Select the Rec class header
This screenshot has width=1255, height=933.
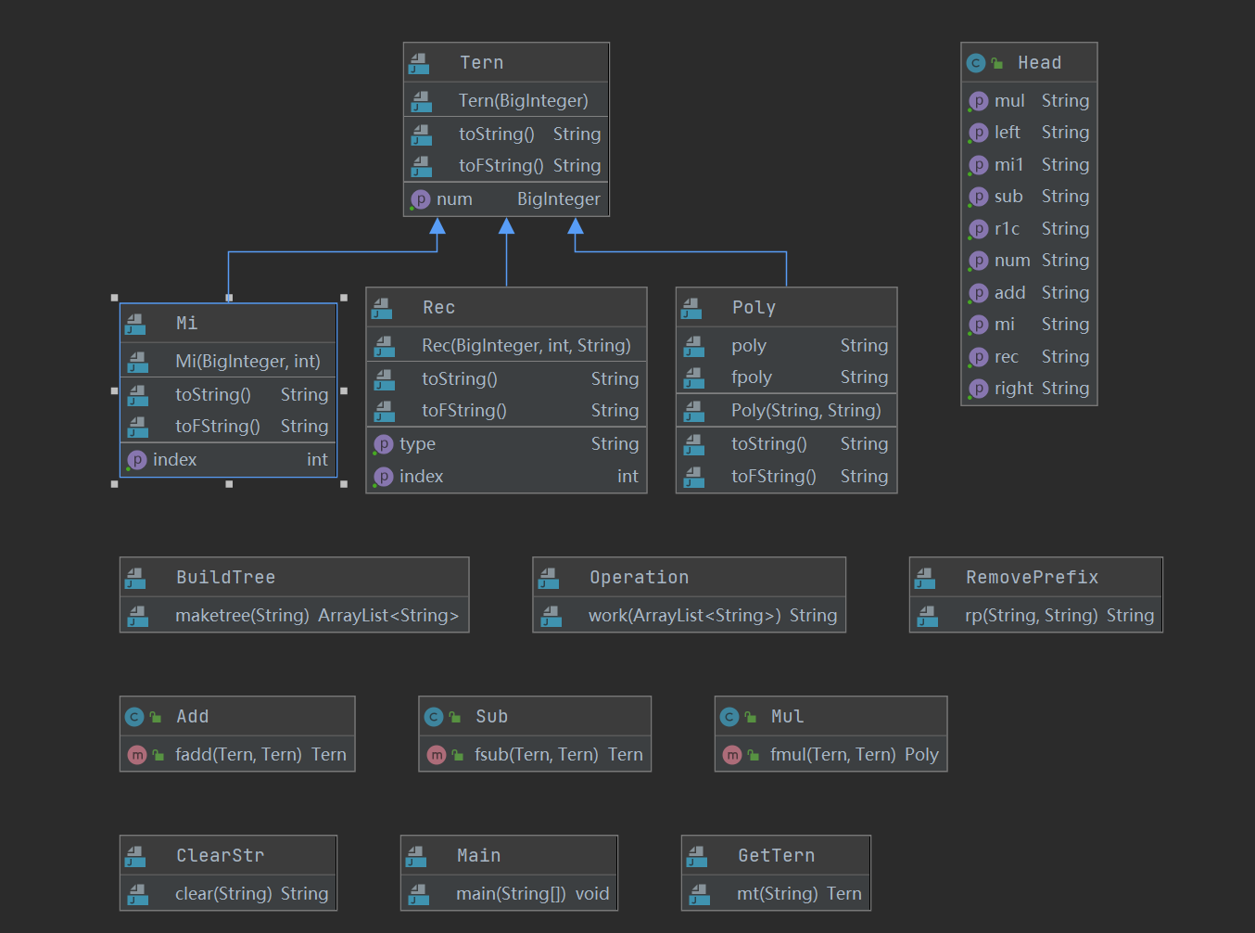pos(506,307)
